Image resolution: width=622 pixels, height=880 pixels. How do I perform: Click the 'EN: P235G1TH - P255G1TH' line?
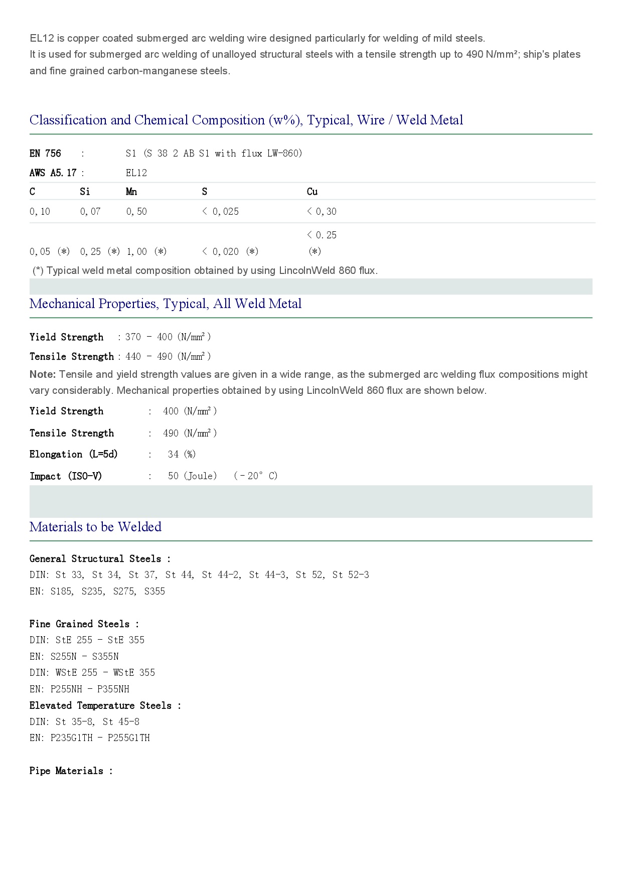(x=90, y=738)
